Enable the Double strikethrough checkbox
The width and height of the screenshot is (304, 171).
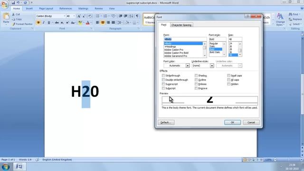point(163,80)
